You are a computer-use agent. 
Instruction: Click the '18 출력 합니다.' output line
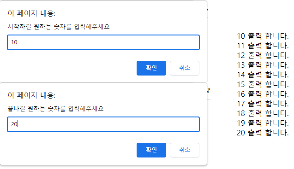pyautogui.click(x=263, y=114)
